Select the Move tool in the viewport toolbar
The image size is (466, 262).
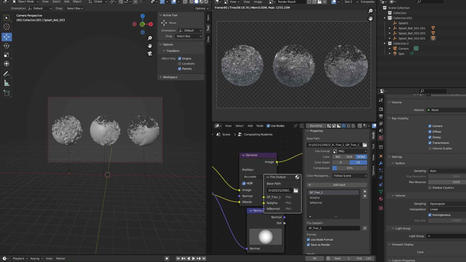coord(7,37)
